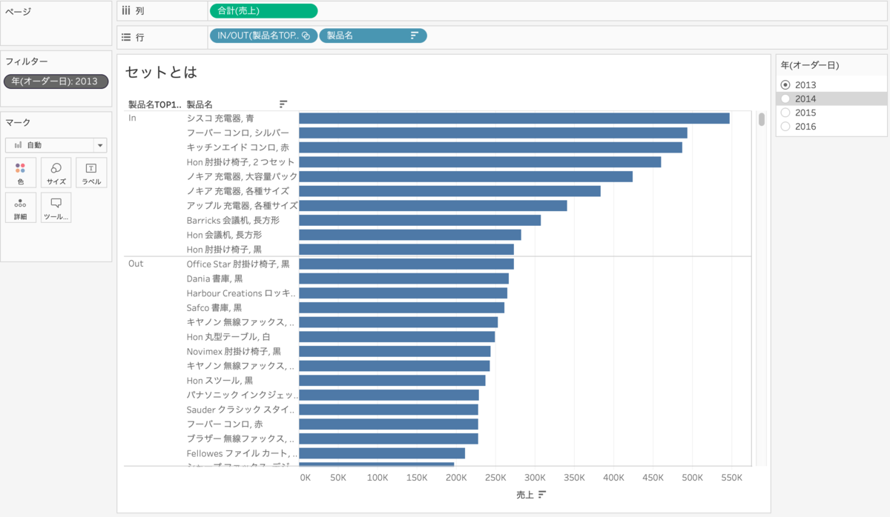Screen dimensions: 890x517
Task: Choose 2016 in the year filter
Action: (x=785, y=126)
